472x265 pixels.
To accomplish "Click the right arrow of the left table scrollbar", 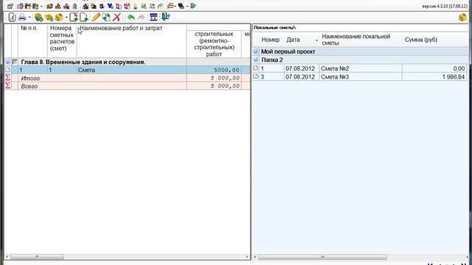I will coord(247,257).
